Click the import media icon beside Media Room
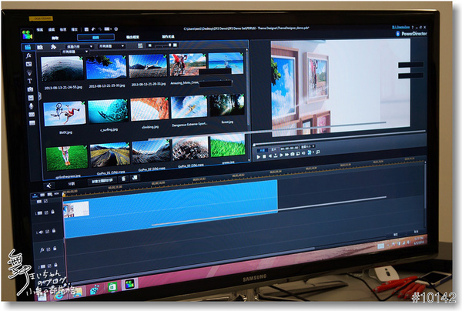The width and height of the screenshot is (462, 311). (x=40, y=47)
